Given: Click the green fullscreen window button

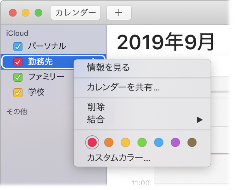Looking at the screenshot, I should (x=38, y=13).
